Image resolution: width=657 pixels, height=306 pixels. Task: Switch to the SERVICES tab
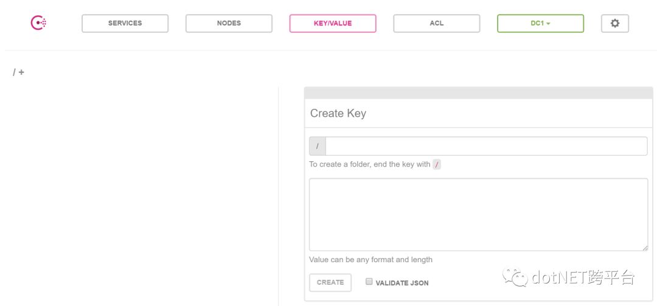pos(125,23)
